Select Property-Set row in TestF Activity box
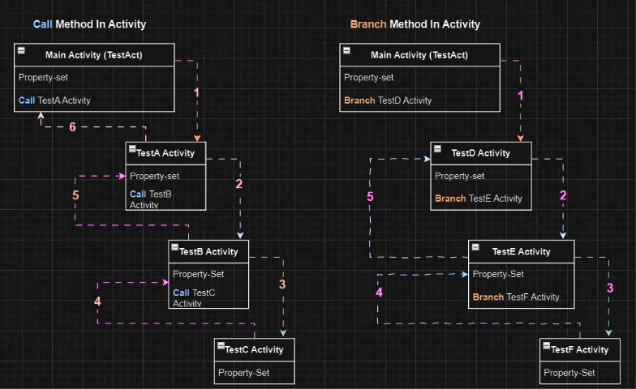This screenshot has width=636, height=389. tap(569, 373)
